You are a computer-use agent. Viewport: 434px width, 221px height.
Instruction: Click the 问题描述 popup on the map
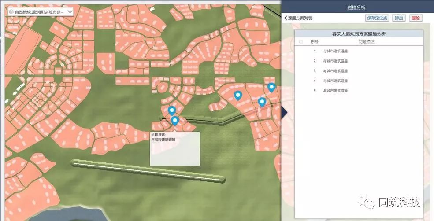tap(174, 148)
